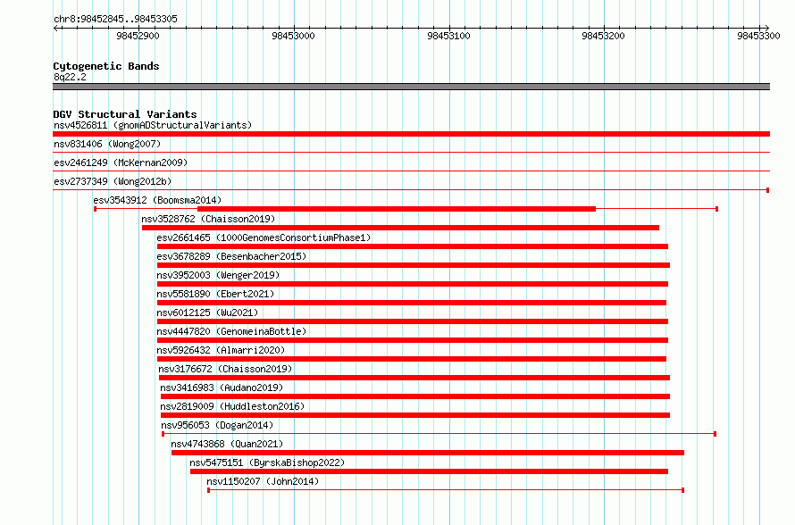Click the red bar under nsv6012125 Wu2021

click(x=413, y=321)
